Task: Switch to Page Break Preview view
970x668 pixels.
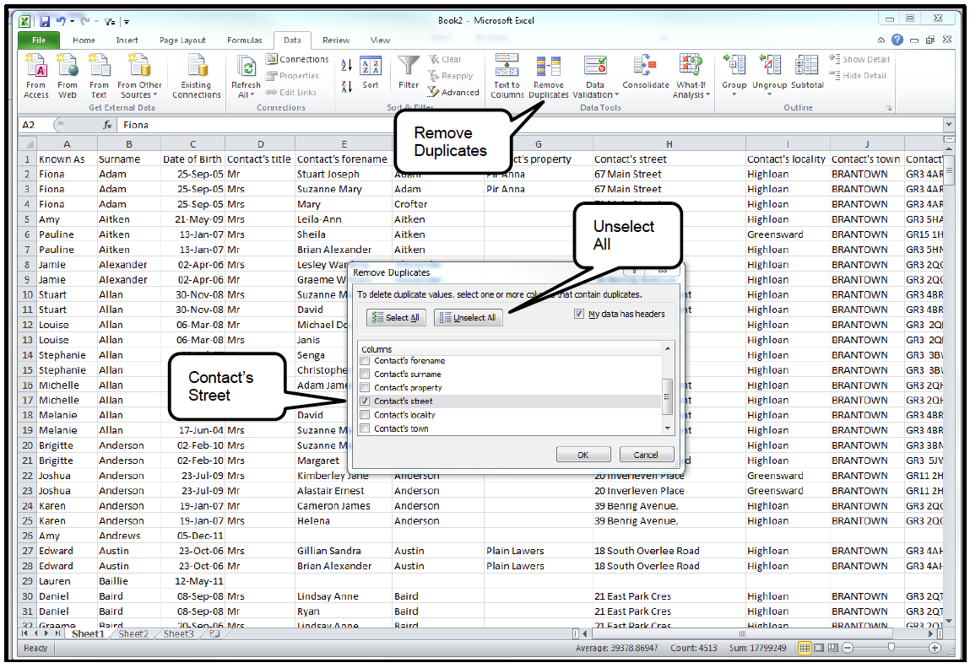Action: pos(832,648)
